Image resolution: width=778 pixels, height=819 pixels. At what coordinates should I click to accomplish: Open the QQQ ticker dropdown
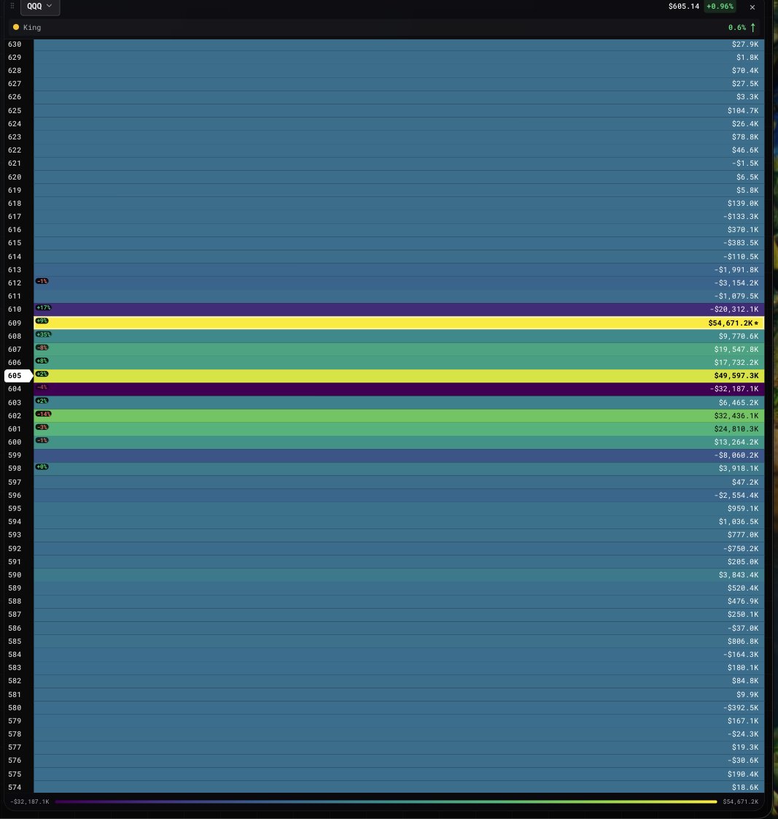(39, 7)
